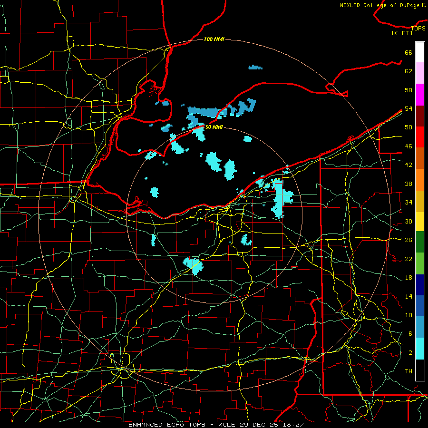Click the 'TH' threshold label
Image resolution: width=428 pixels, height=428 pixels.
pos(409,371)
